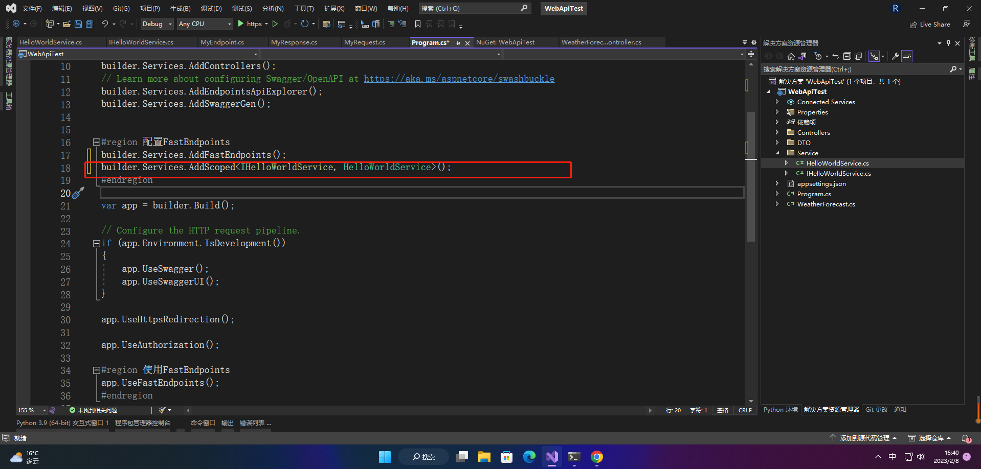Click the top search box 搜索 (Ctrl+Q)
The image size is (981, 469).
pos(475,9)
